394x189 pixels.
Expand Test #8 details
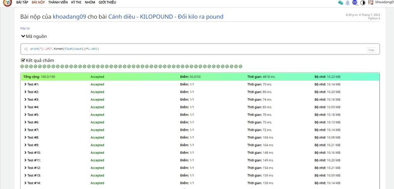pos(32,137)
